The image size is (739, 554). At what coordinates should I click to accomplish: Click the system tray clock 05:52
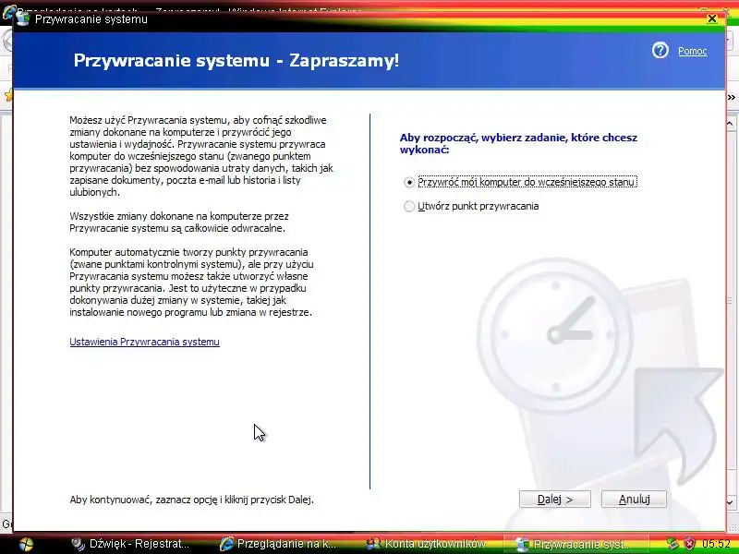tap(716, 544)
